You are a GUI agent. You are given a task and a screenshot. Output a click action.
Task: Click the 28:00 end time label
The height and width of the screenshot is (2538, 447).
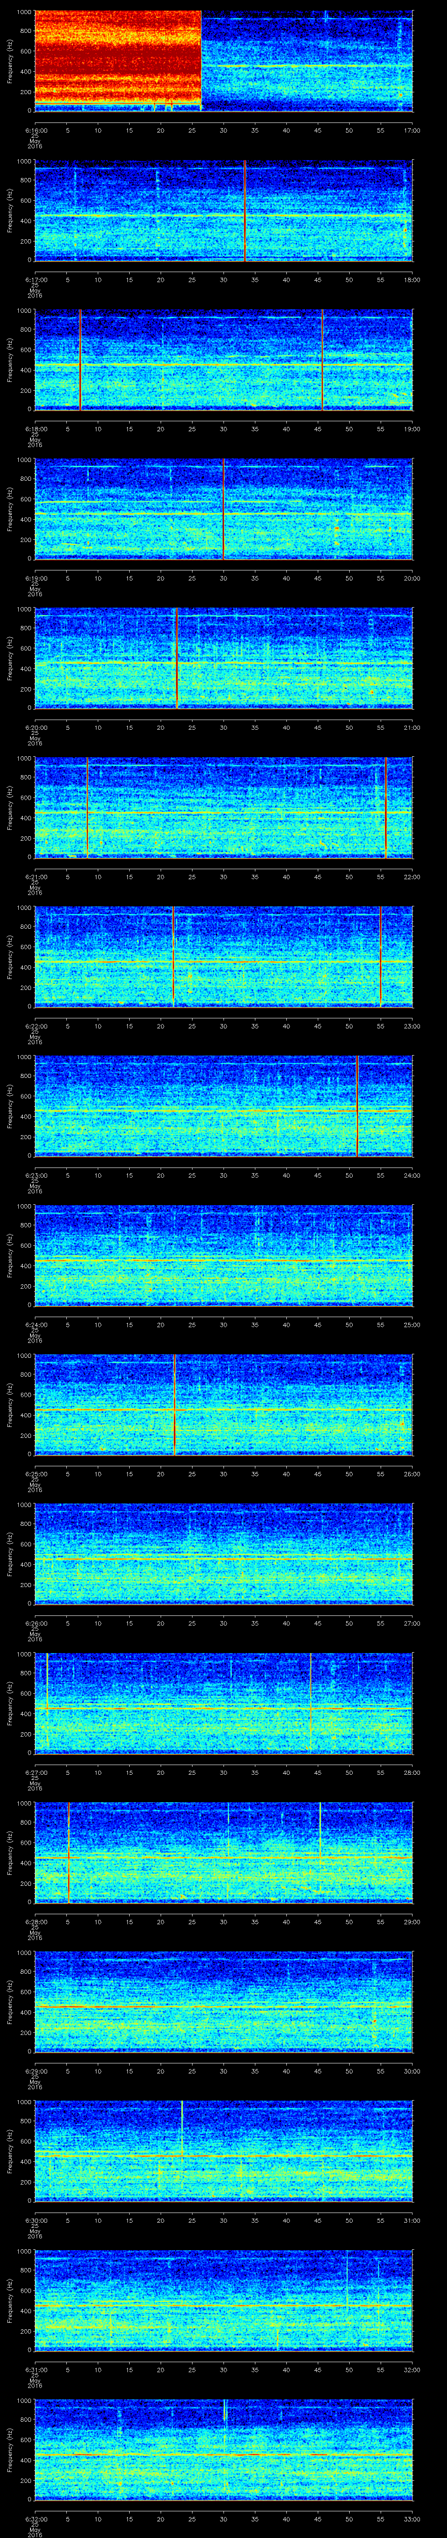pyautogui.click(x=412, y=1772)
